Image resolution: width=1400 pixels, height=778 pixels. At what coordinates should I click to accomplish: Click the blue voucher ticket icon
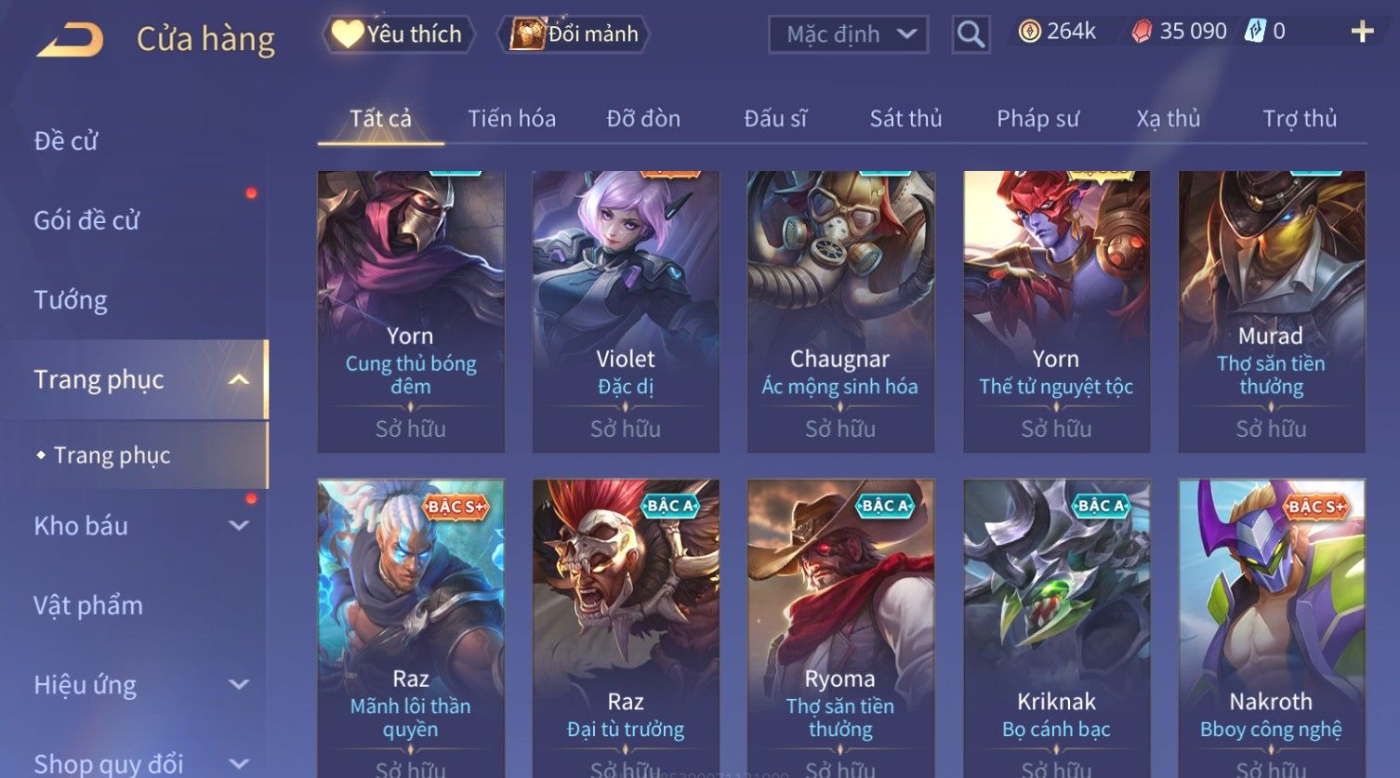pos(1255,32)
